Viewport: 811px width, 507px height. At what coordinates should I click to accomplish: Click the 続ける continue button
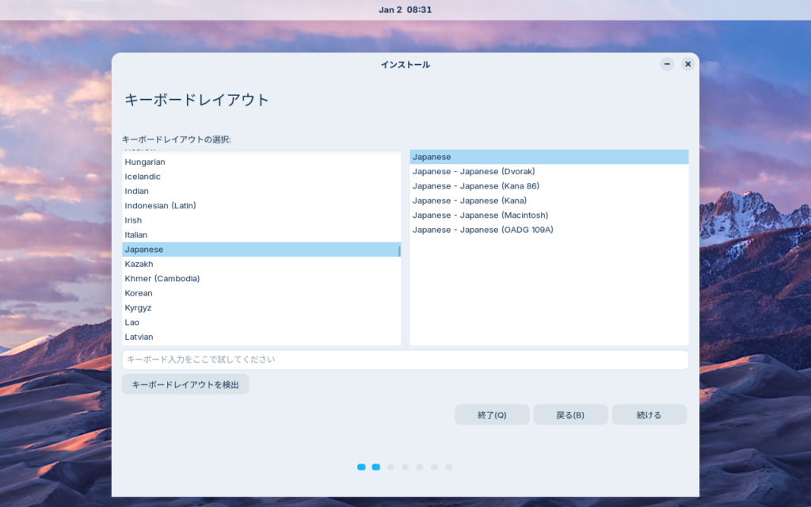tap(649, 415)
